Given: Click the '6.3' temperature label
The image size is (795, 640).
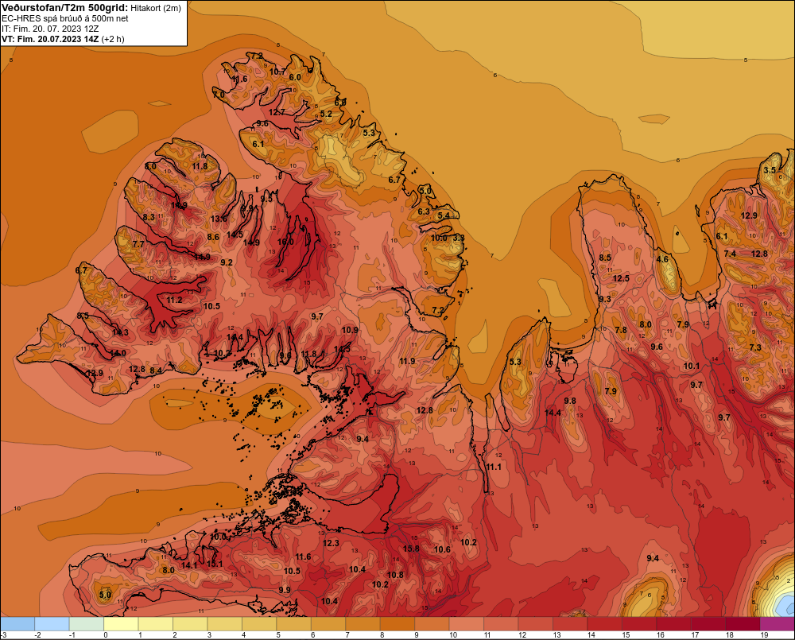Looking at the screenshot, I should pyautogui.click(x=424, y=211).
